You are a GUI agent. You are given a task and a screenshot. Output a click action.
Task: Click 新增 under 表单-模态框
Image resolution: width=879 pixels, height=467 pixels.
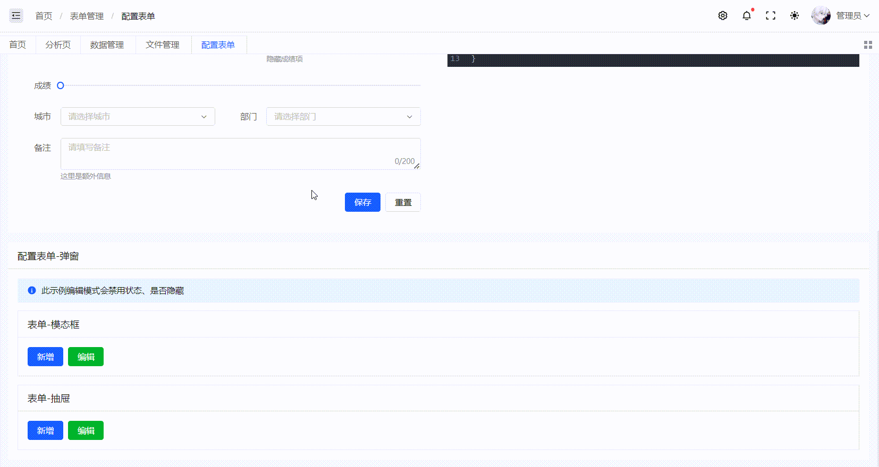(x=45, y=357)
